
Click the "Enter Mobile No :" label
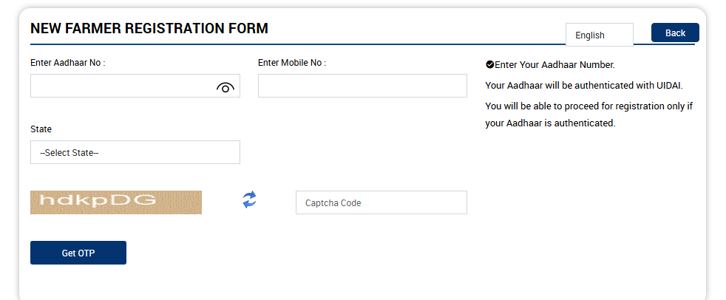[x=292, y=63]
